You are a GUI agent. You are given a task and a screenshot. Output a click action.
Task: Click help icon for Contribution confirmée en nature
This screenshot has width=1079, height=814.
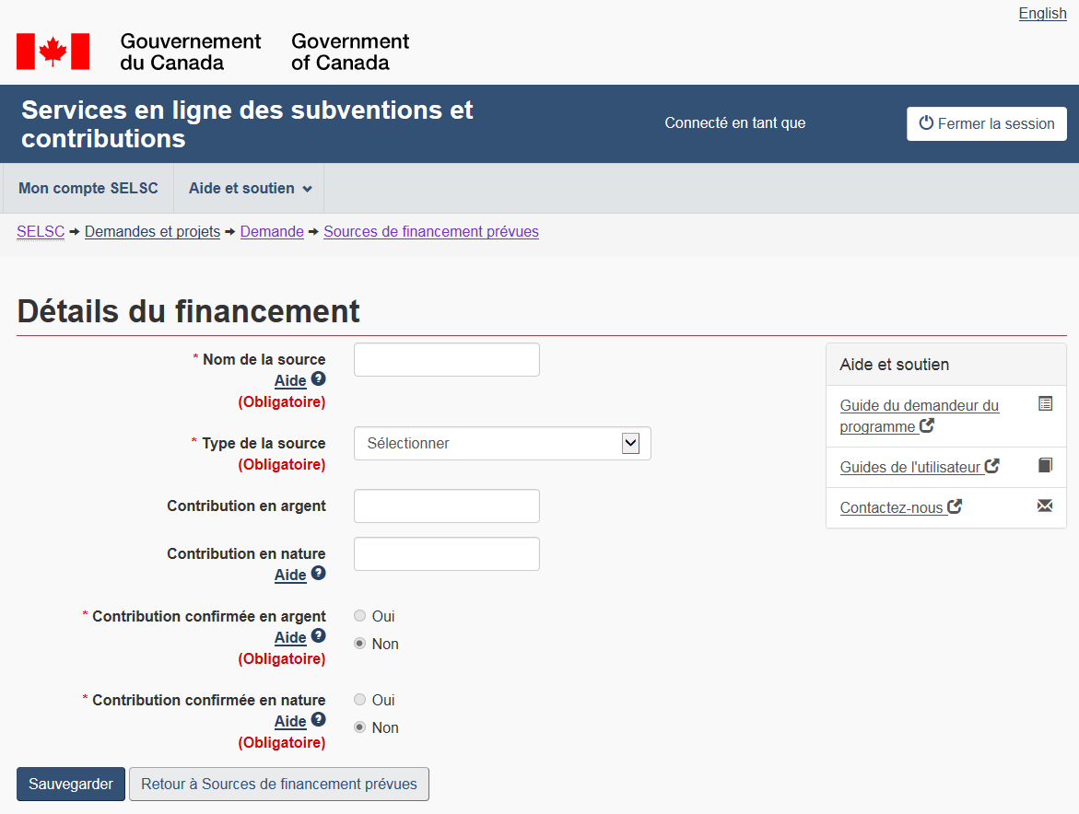318,719
